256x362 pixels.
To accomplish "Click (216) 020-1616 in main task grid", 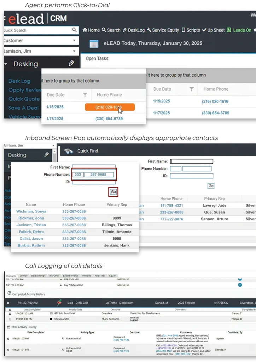I will coord(215,101).
